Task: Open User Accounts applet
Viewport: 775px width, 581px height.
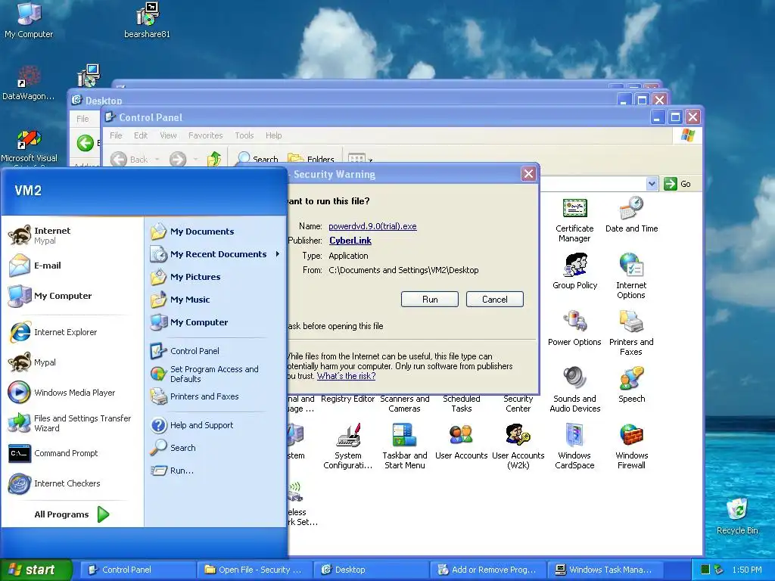Action: pyautogui.click(x=461, y=441)
